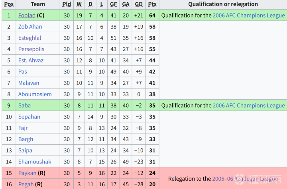Open the Shamoushak team page

pos(35,162)
